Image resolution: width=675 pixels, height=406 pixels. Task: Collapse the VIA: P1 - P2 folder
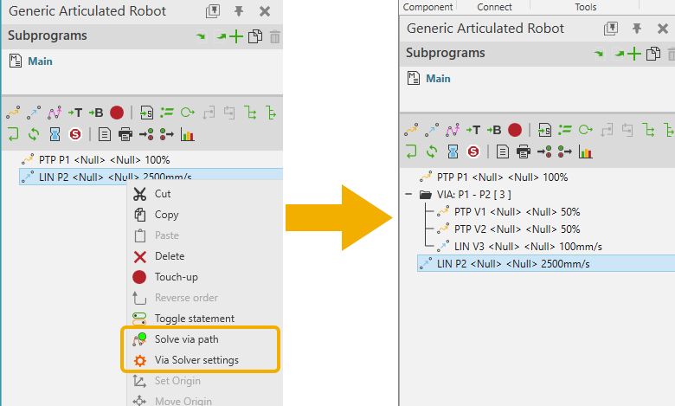[408, 195]
